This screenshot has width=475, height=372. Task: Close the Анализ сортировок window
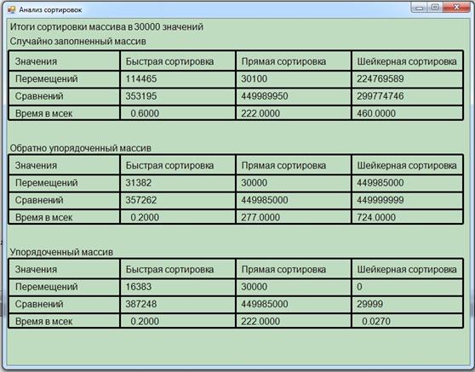tap(456, 8)
